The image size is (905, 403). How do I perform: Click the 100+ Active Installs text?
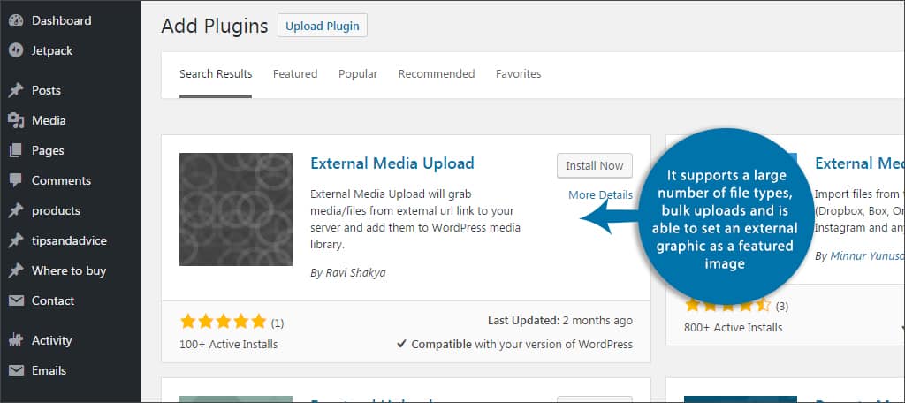click(229, 345)
